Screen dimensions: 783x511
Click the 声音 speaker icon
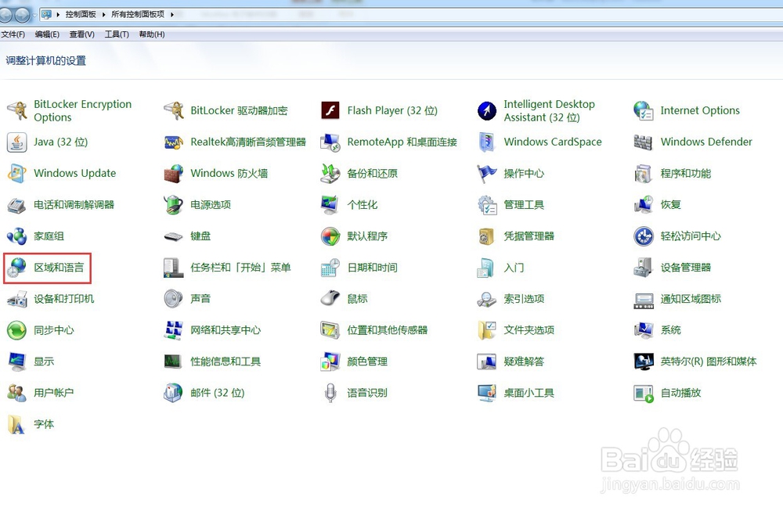pos(174,299)
